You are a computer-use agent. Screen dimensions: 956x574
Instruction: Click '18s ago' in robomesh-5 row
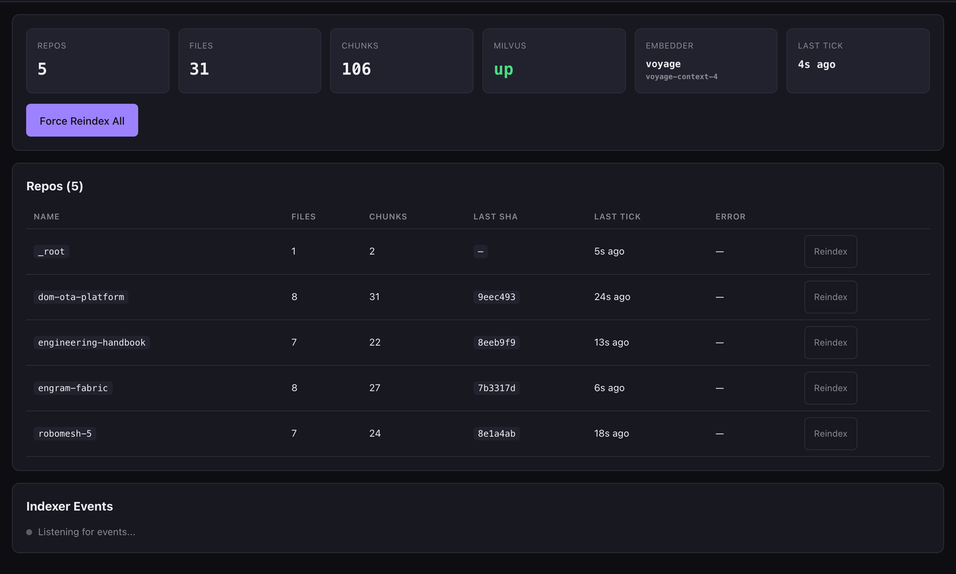click(611, 433)
